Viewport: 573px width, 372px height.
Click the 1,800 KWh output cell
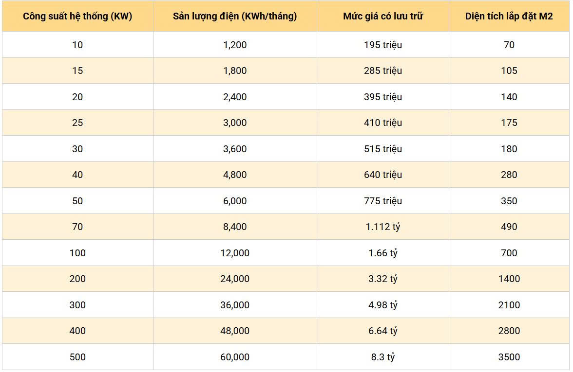pos(235,71)
